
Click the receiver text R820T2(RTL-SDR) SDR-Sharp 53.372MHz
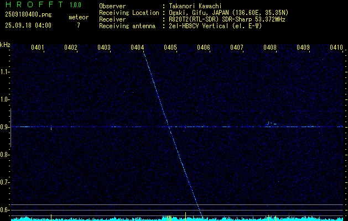(x=227, y=19)
